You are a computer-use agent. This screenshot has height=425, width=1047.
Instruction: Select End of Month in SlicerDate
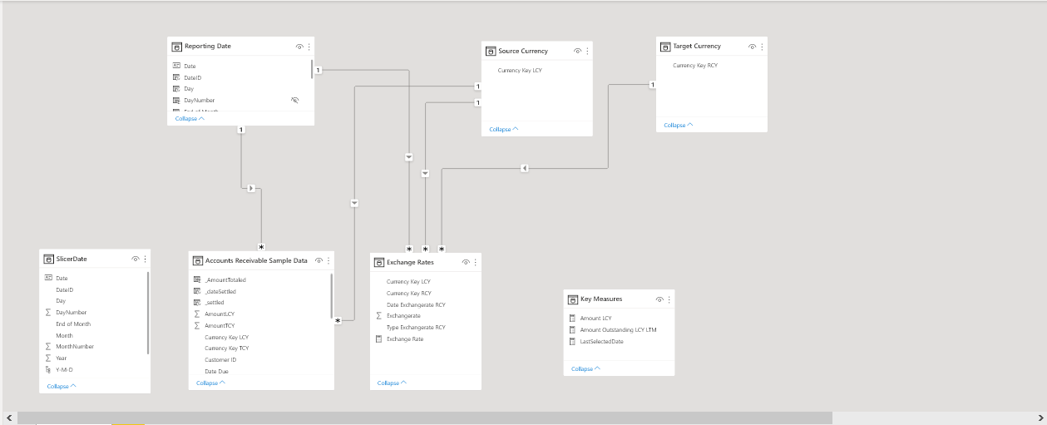pos(73,324)
